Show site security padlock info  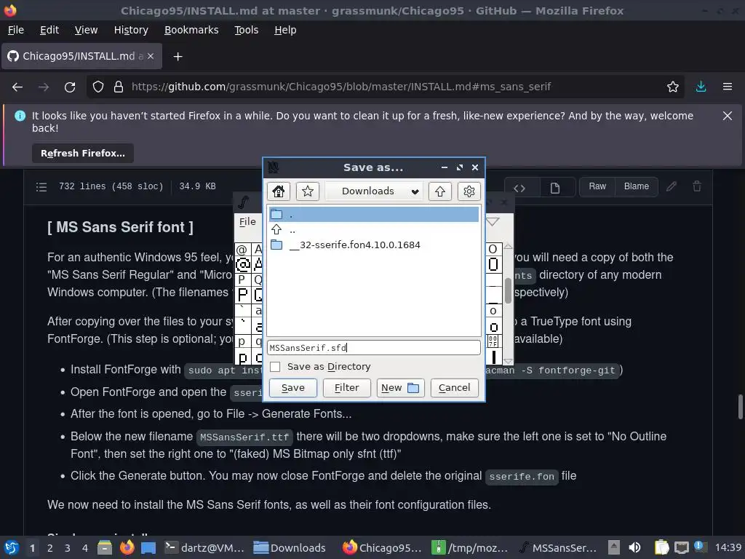(119, 87)
